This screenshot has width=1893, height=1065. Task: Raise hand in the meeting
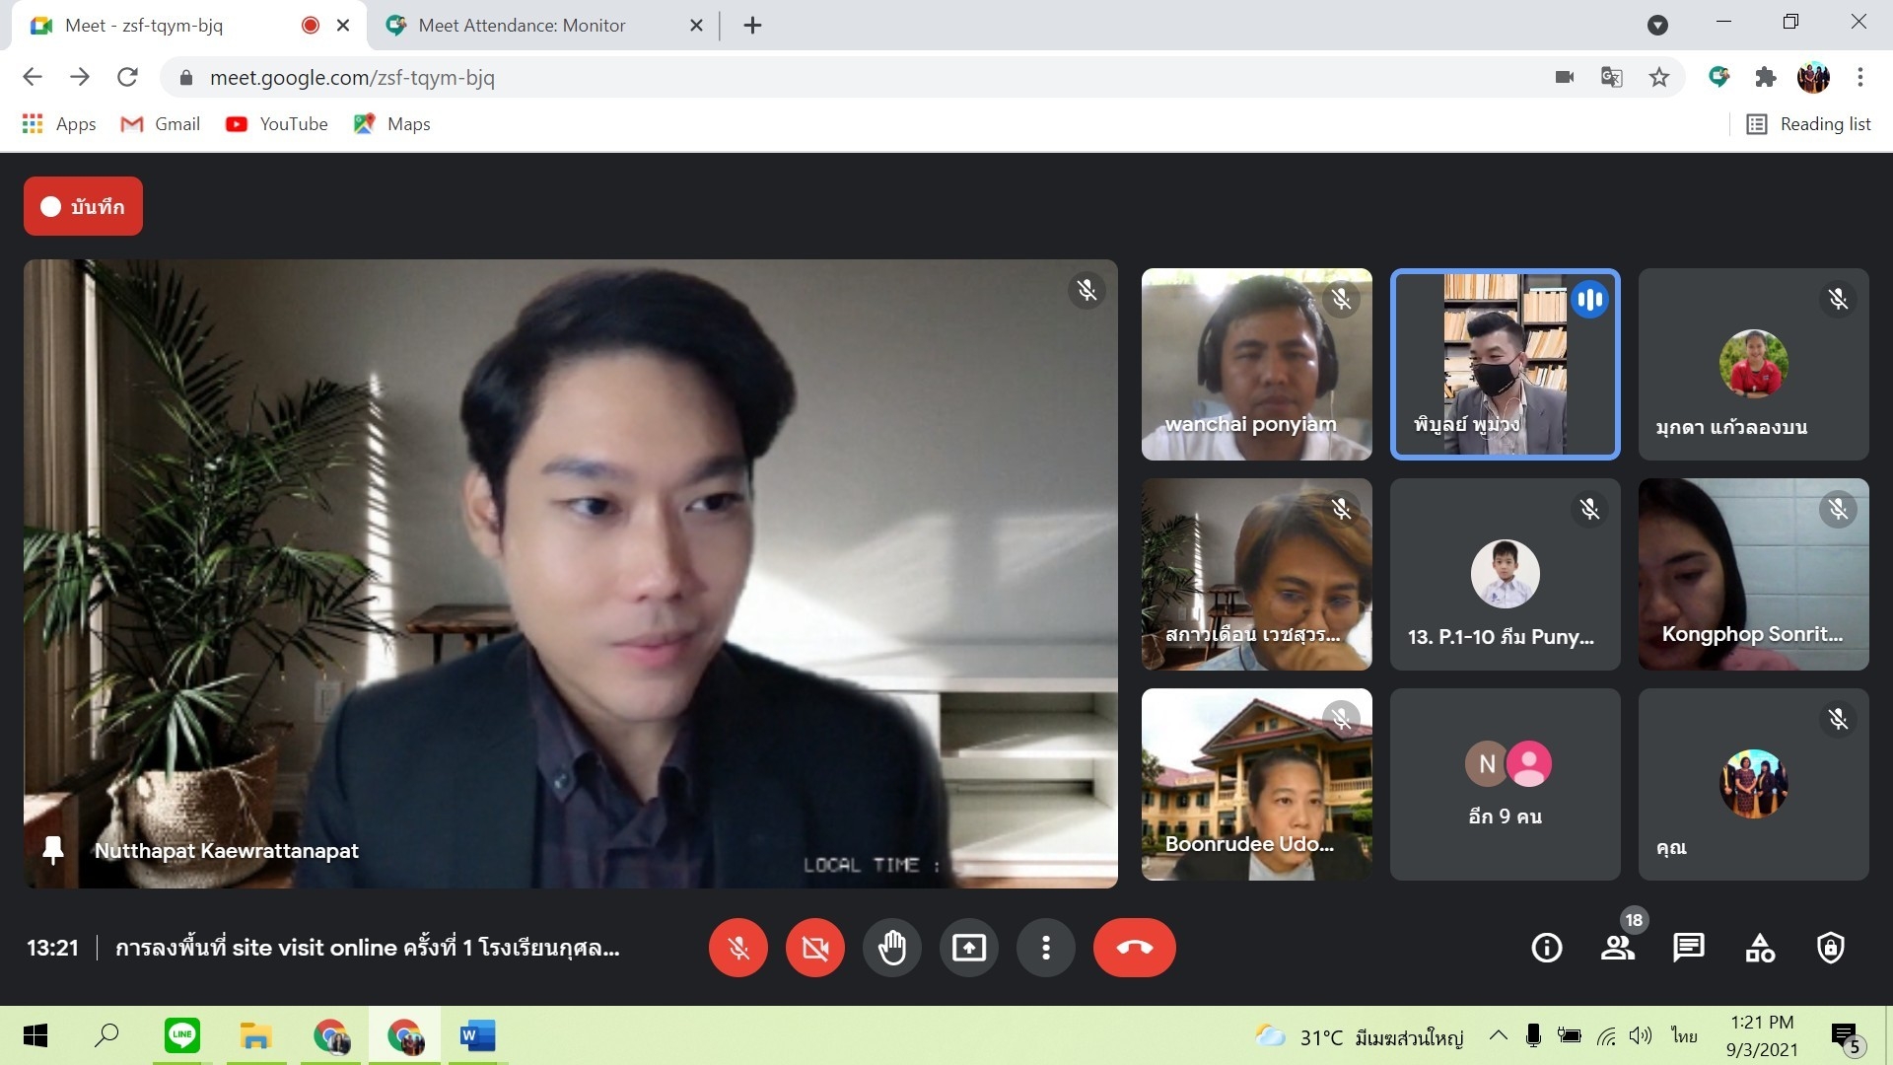891,948
